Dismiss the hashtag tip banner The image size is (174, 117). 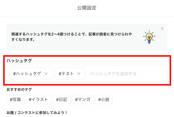coord(162,29)
